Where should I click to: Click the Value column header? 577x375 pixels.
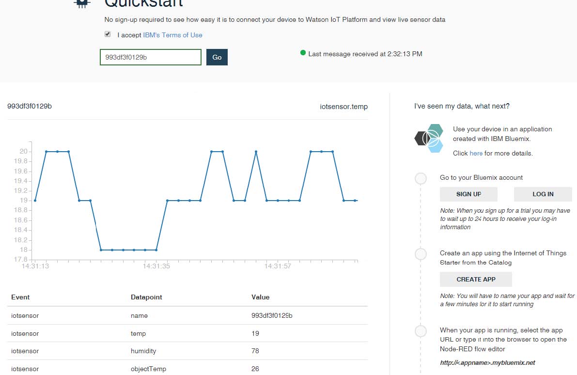260,297
